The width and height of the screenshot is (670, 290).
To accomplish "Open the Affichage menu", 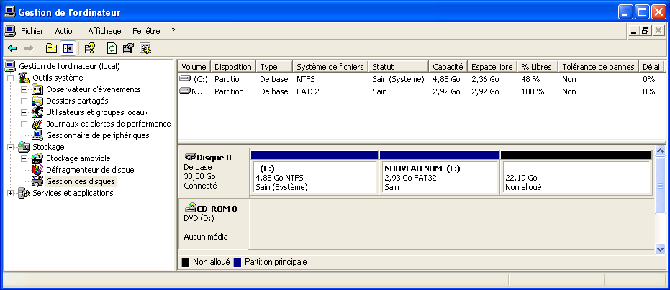I will tap(104, 31).
